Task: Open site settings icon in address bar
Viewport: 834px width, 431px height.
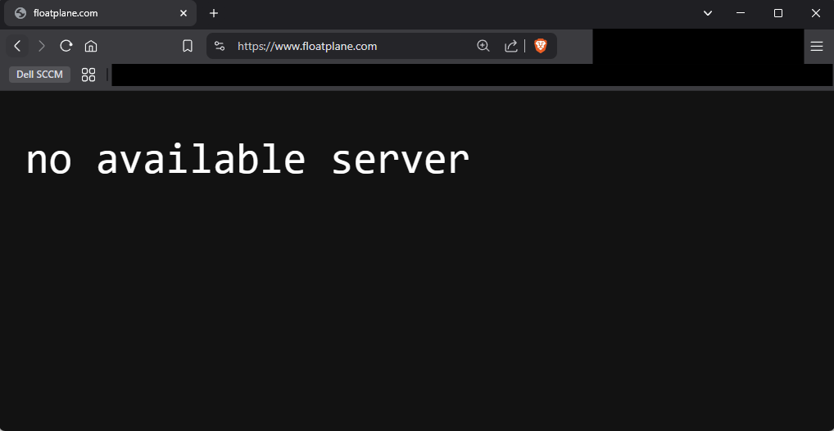Action: [219, 46]
